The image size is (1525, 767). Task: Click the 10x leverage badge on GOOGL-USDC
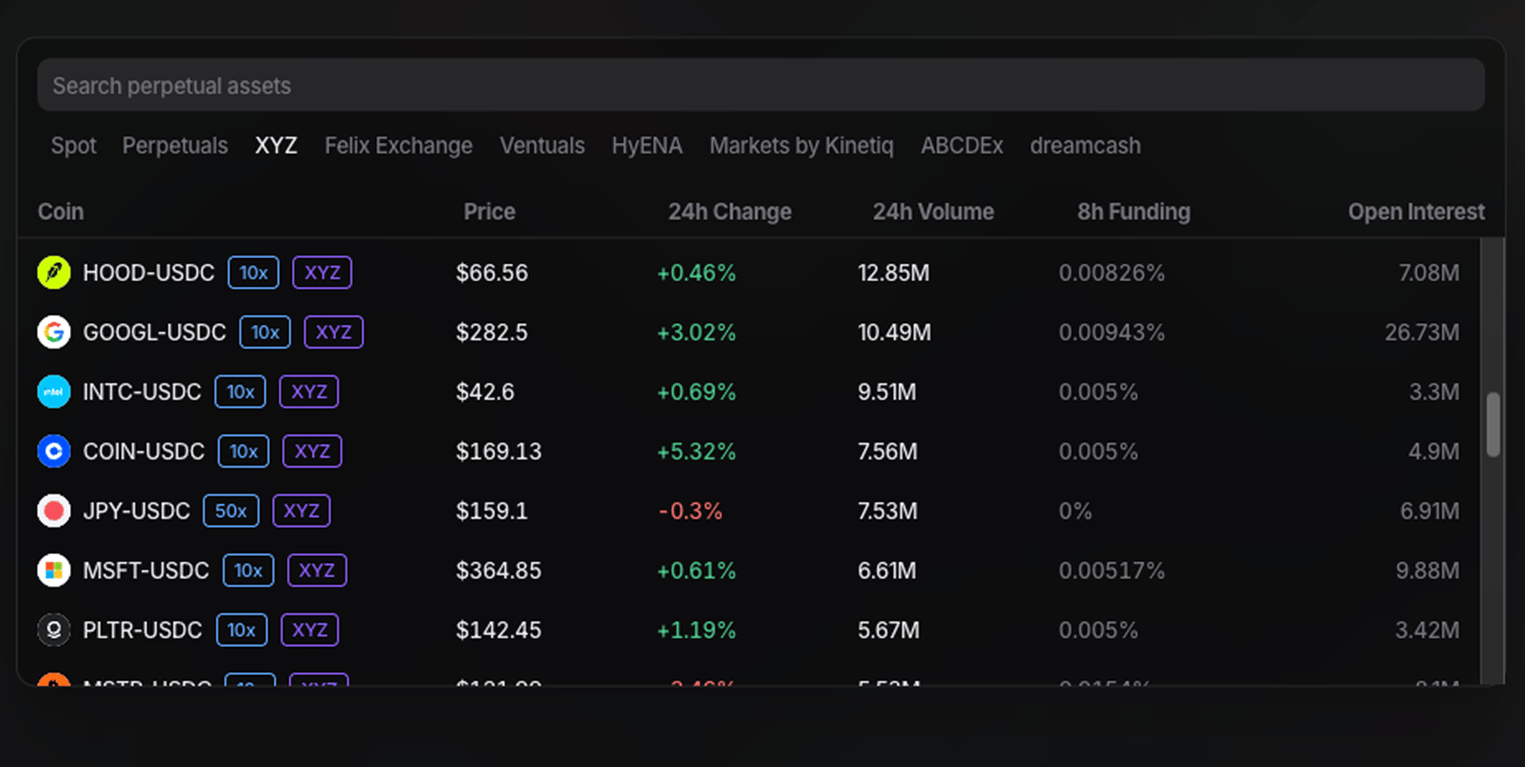(x=265, y=332)
